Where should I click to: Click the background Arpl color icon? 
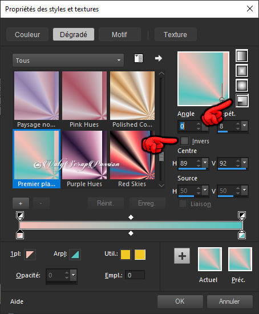pos(75,255)
